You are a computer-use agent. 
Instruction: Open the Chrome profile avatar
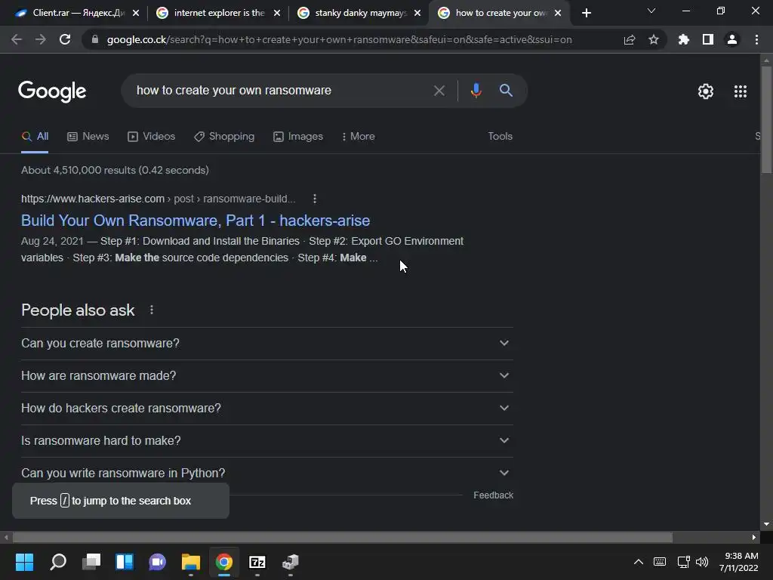point(732,39)
